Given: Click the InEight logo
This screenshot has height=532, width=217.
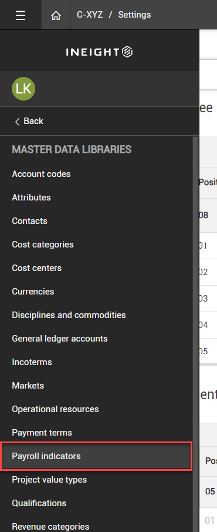Looking at the screenshot, I should [x=99, y=52].
